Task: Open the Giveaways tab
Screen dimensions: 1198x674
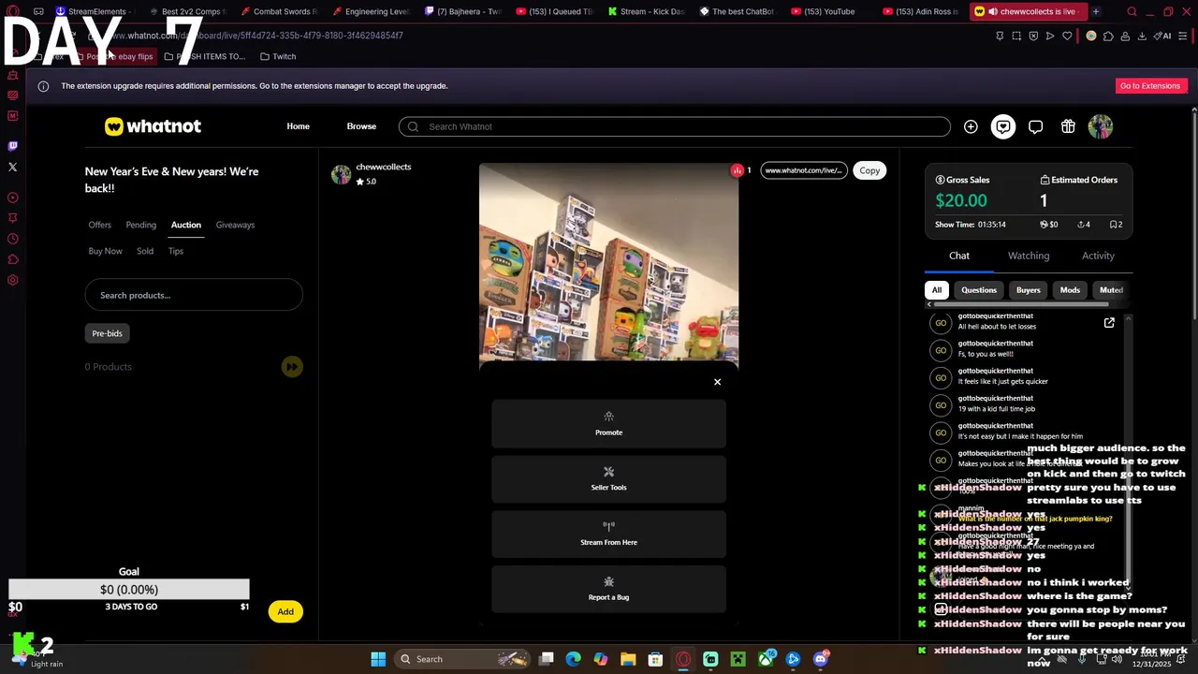Action: (x=235, y=225)
